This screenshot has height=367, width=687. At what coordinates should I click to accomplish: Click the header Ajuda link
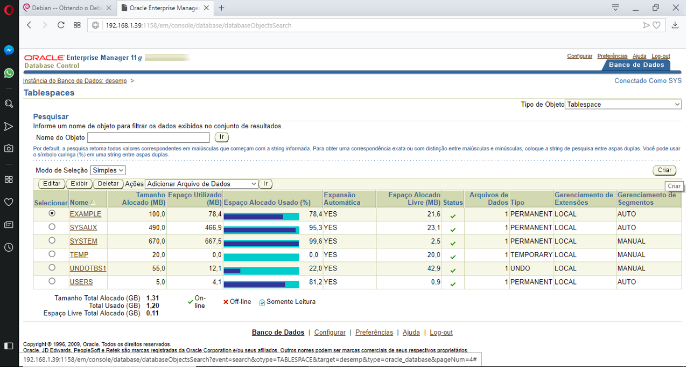click(x=640, y=56)
